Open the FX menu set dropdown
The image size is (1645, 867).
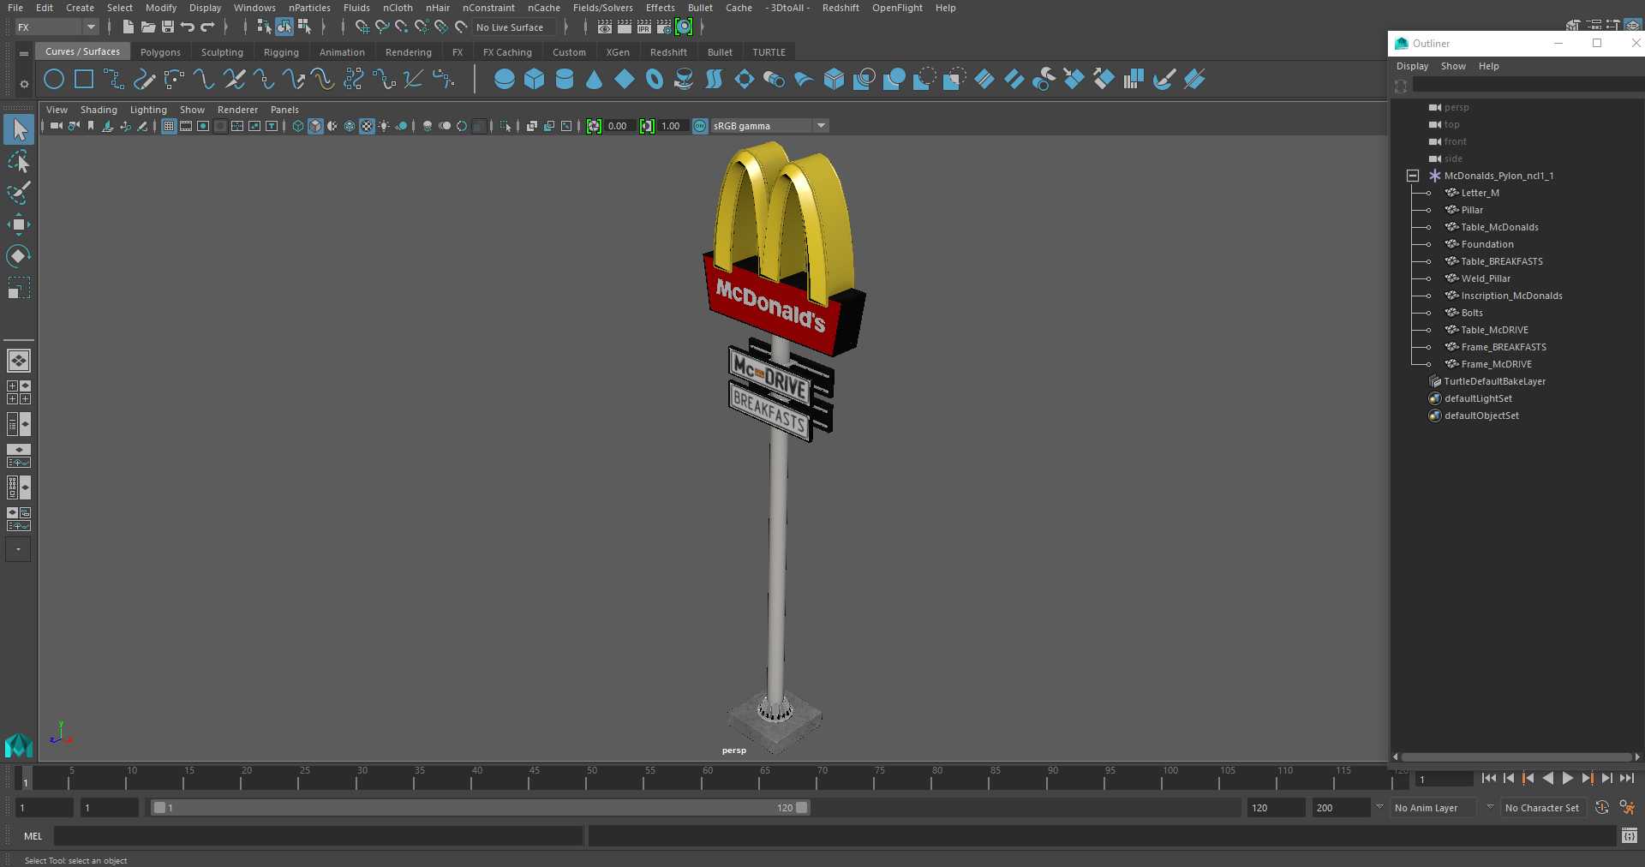pyautogui.click(x=57, y=27)
